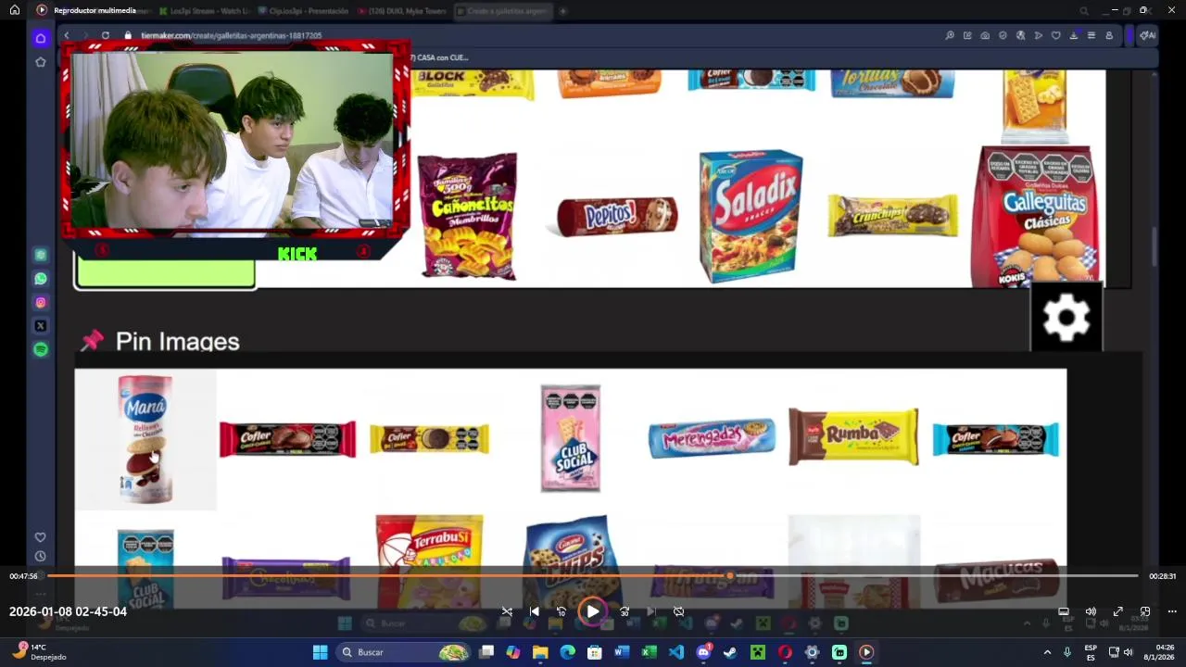Switch to the Clip.los3pi Presentación tab
Screen dimensions: 1186x667
pyautogui.click(x=304, y=11)
